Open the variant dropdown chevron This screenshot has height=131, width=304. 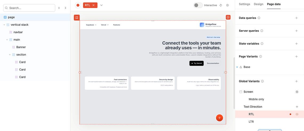point(101,5)
